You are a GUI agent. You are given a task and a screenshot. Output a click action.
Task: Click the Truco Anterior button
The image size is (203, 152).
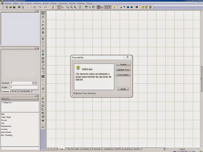(123, 75)
